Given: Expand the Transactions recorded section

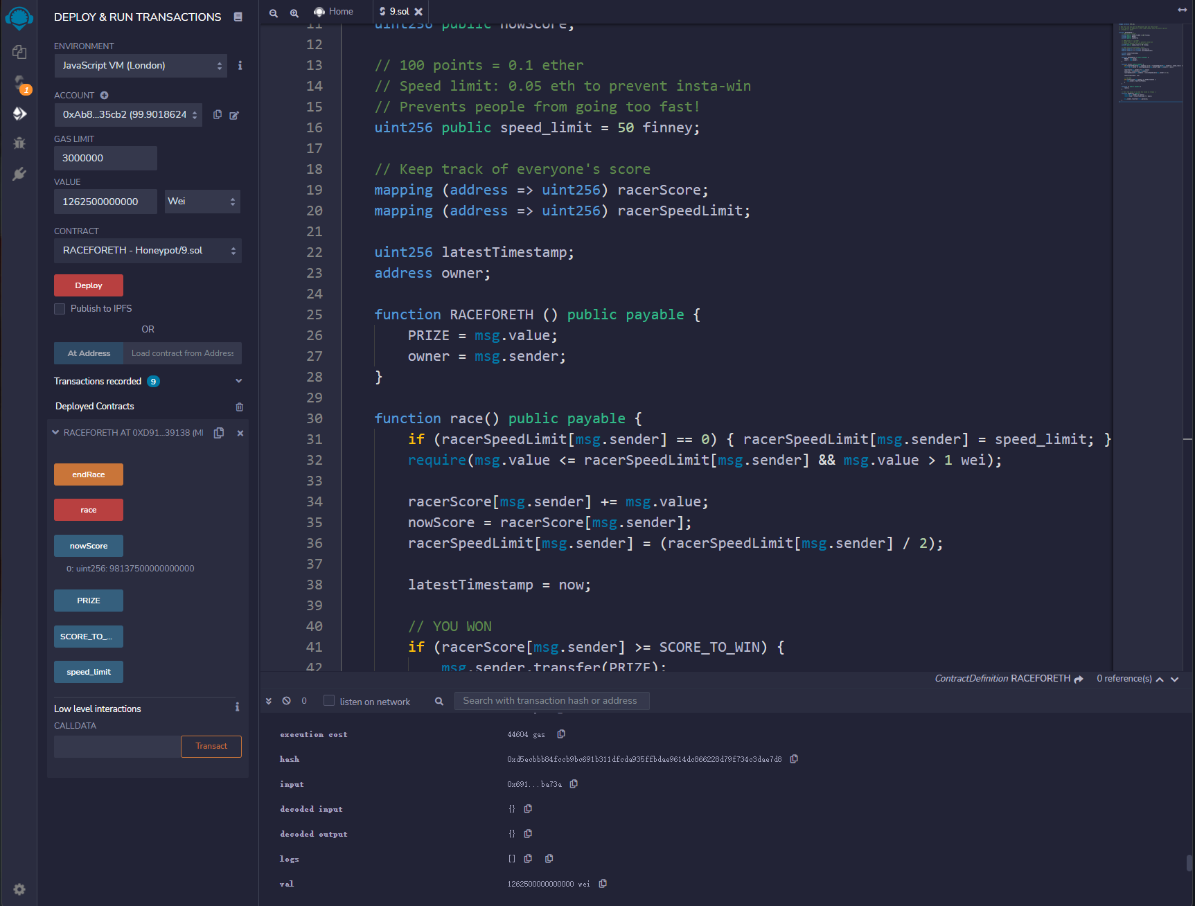Looking at the screenshot, I should [239, 381].
